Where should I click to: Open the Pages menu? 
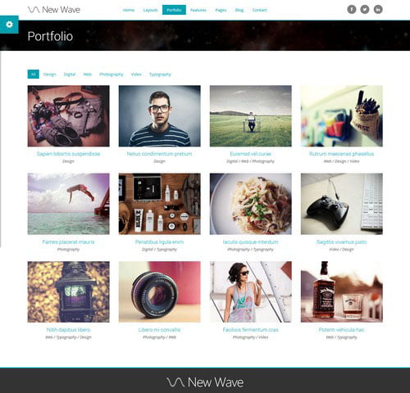pyautogui.click(x=221, y=10)
